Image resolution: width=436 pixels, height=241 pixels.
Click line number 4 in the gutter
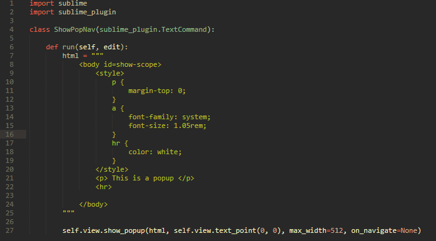[x=11, y=29]
